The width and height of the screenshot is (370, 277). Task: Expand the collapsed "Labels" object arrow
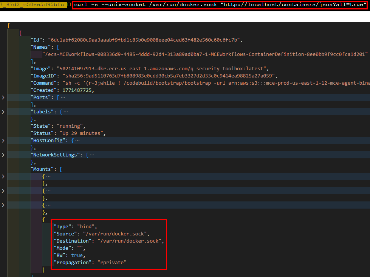(3, 112)
